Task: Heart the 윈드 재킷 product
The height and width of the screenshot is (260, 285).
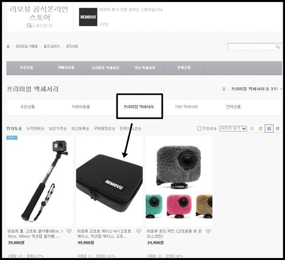Action: point(209,231)
